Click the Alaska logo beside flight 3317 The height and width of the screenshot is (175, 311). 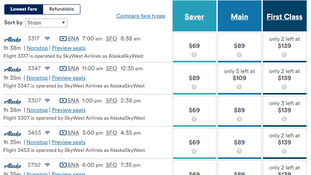tap(12, 39)
